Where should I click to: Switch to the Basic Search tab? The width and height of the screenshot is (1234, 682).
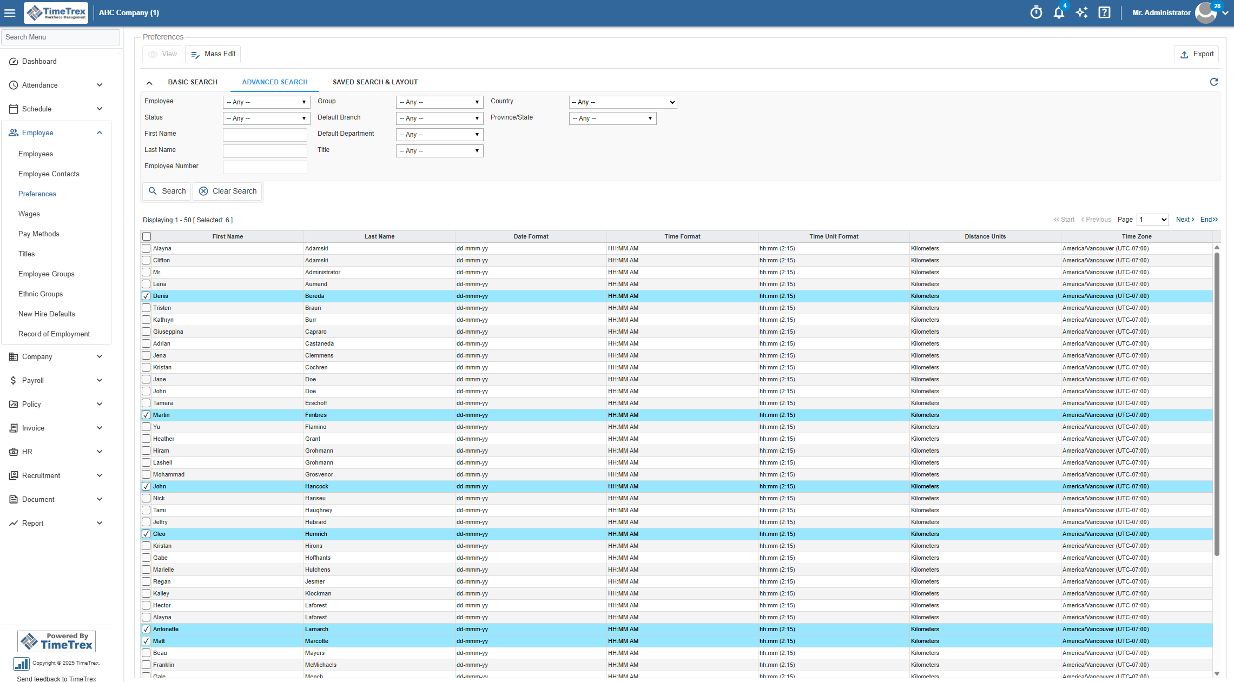pyautogui.click(x=193, y=82)
